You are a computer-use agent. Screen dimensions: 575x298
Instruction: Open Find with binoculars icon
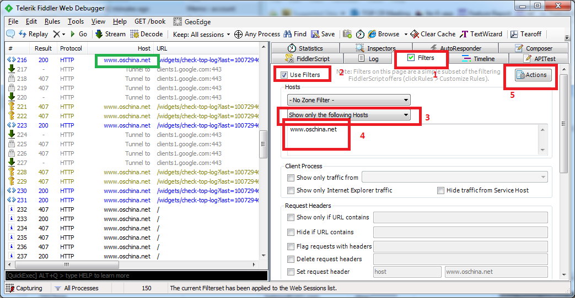tap(295, 34)
